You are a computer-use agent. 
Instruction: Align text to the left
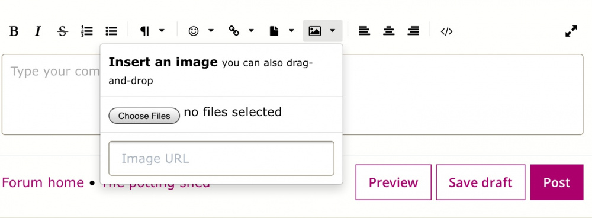click(364, 31)
